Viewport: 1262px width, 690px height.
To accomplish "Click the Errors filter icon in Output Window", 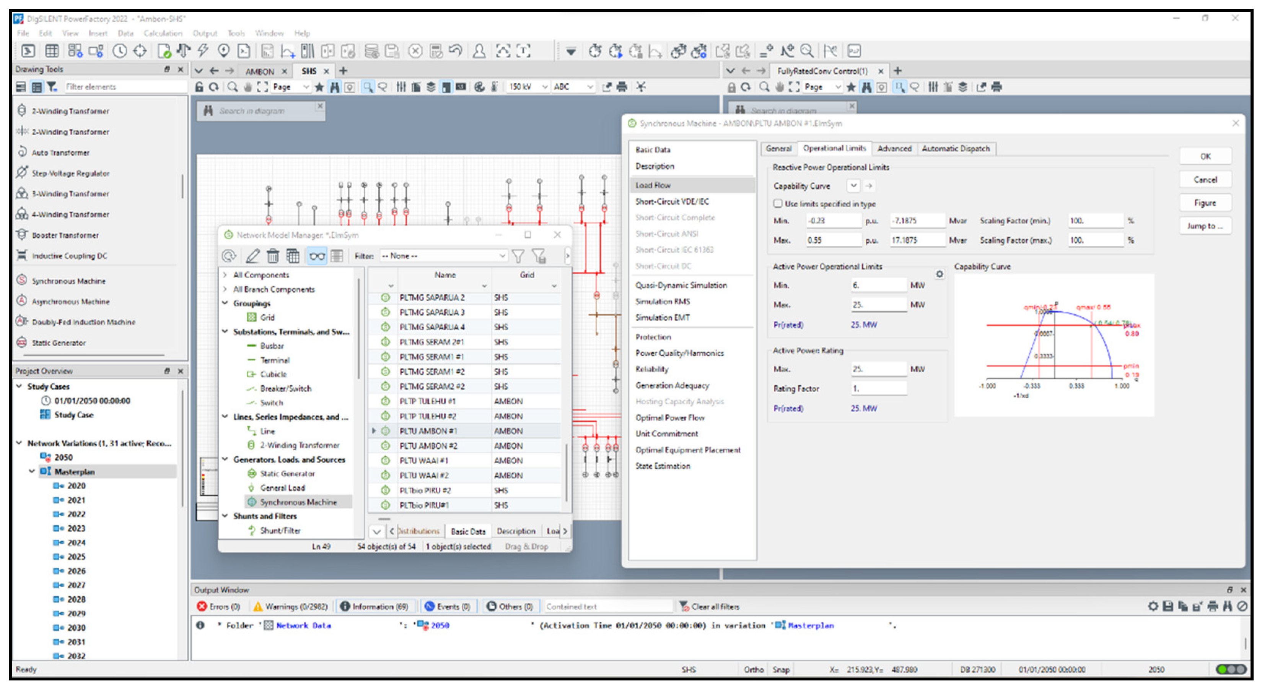I will [202, 607].
